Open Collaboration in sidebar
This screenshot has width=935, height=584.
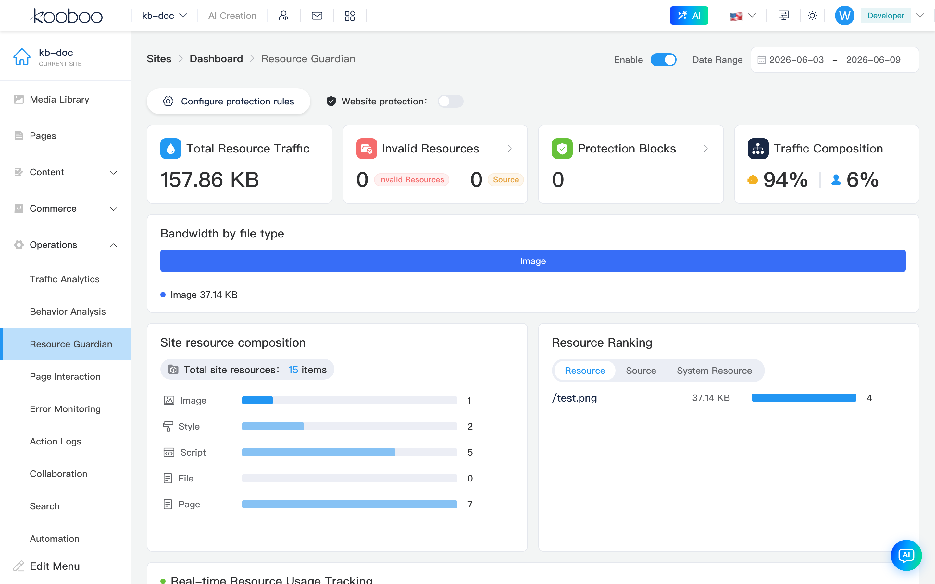coord(66,474)
